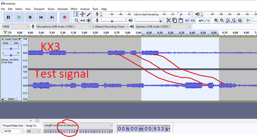Click the Fit selection to width icon
The width and height of the screenshot is (257, 137).
click(228, 21)
